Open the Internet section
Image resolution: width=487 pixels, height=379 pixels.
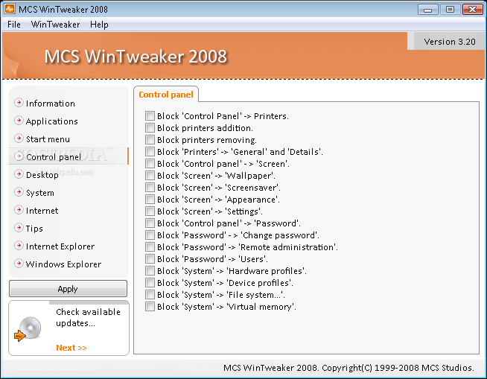42,211
